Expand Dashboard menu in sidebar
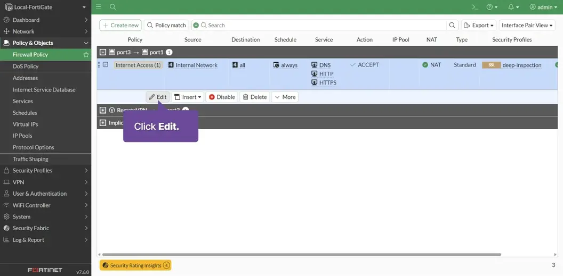 46,20
